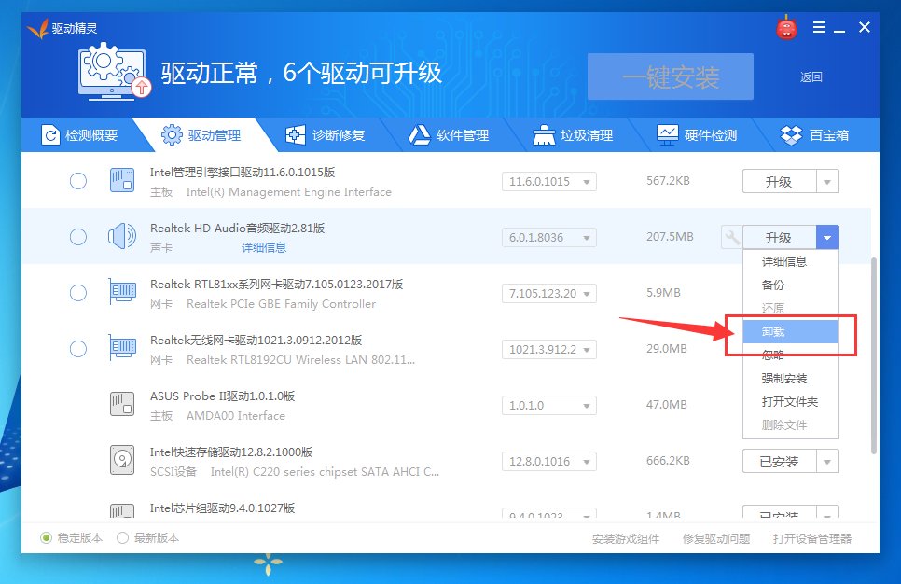Click the red mascot icon in title bar
This screenshot has width=901, height=584.
[786, 27]
